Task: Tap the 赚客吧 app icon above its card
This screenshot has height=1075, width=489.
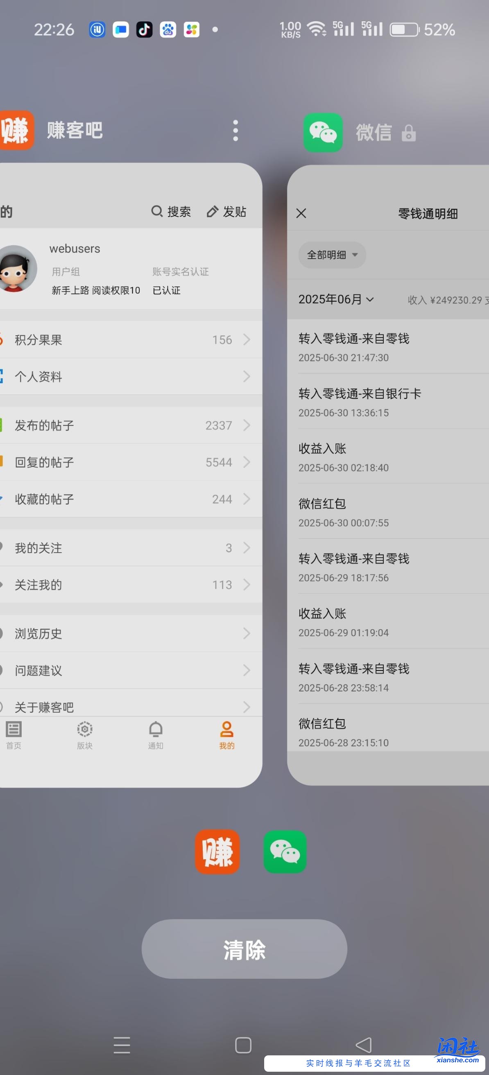Action: (16, 130)
